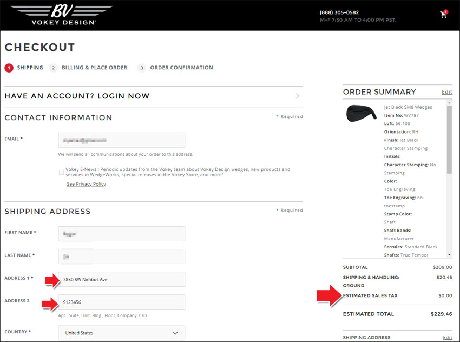
Task: Click the order summary scroll-down arrow
Action: coord(449,254)
